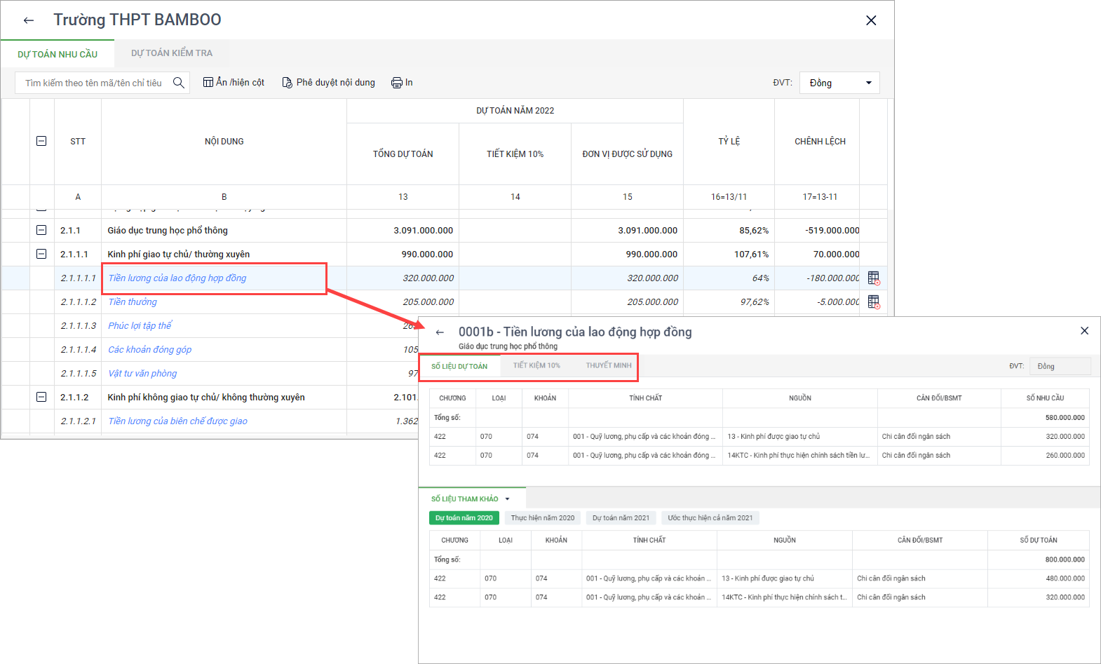Click the In printer icon
The image size is (1101, 664).
tap(397, 83)
